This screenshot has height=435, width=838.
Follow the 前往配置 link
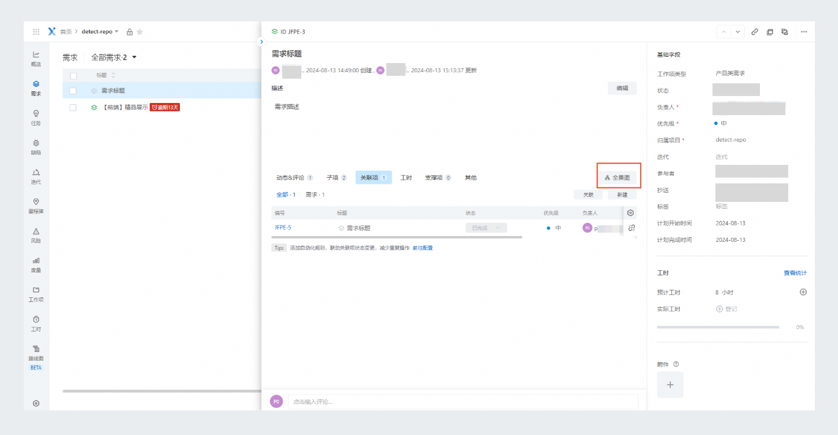click(x=422, y=248)
